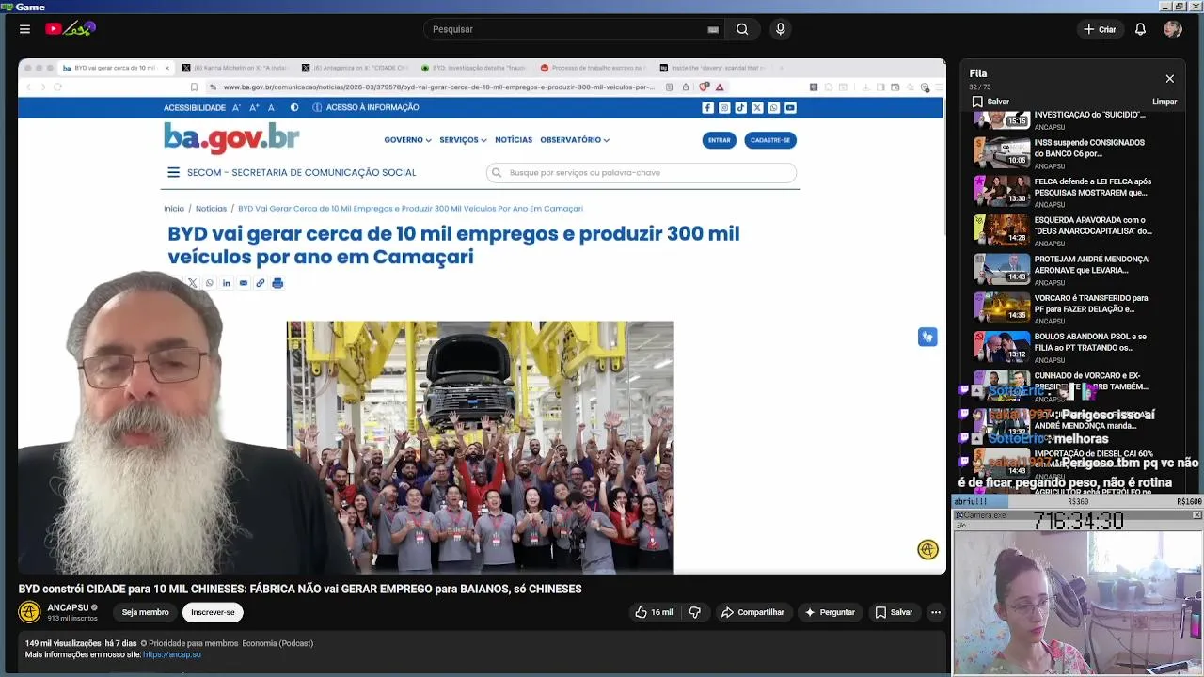The height and width of the screenshot is (677, 1204).
Task: Save the queue with Salvar bookmark
Action: (990, 102)
